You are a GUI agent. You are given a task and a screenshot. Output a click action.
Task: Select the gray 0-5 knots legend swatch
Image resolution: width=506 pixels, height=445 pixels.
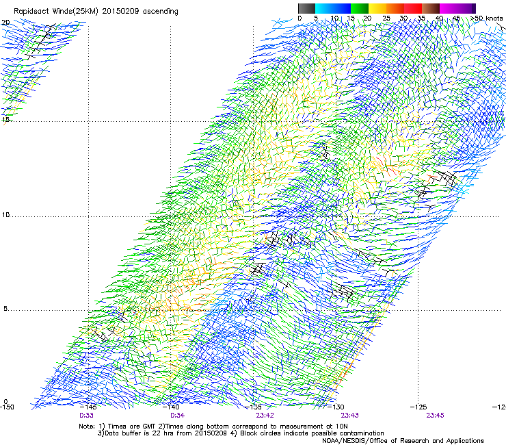(306, 8)
